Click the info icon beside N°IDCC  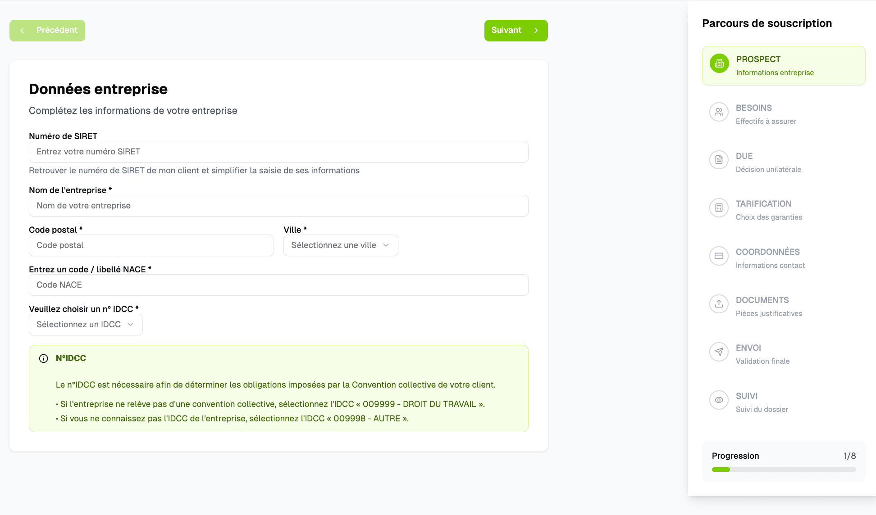pos(44,358)
